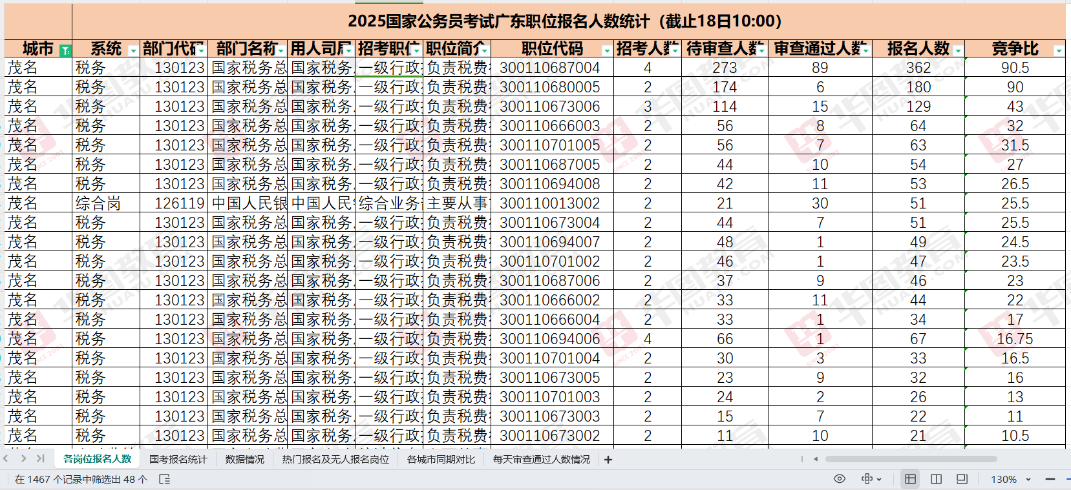Click left arrow of horizontal scrollbar

click(816, 459)
